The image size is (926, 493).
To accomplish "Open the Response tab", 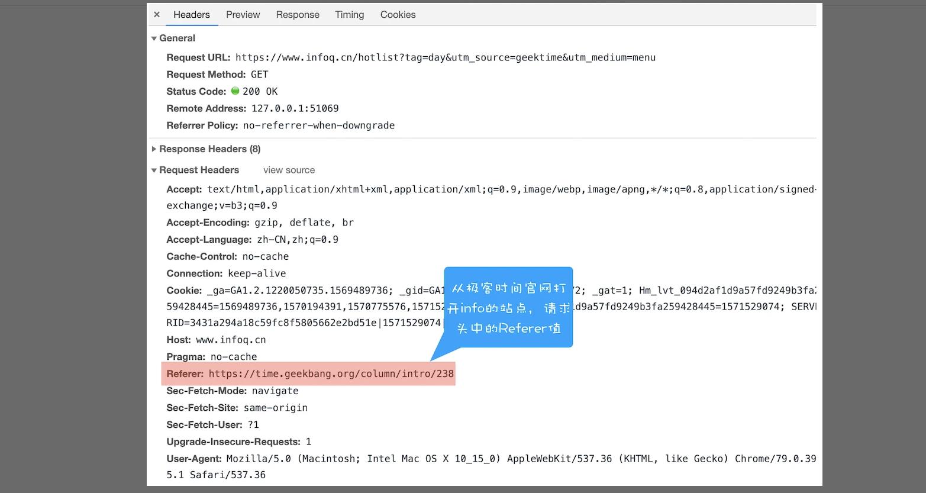I will point(298,15).
